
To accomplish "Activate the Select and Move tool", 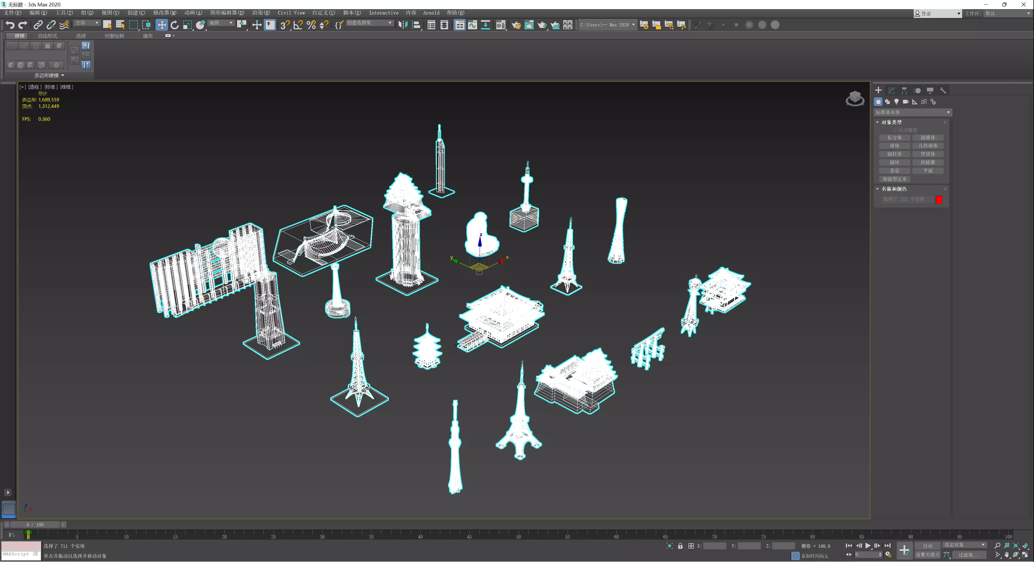I will click(161, 25).
